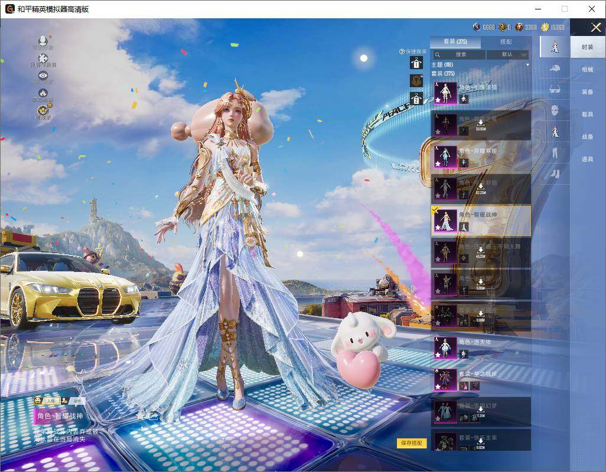This screenshot has height=472, width=606.
Task: Select the full outfit category icon
Action: point(555,47)
